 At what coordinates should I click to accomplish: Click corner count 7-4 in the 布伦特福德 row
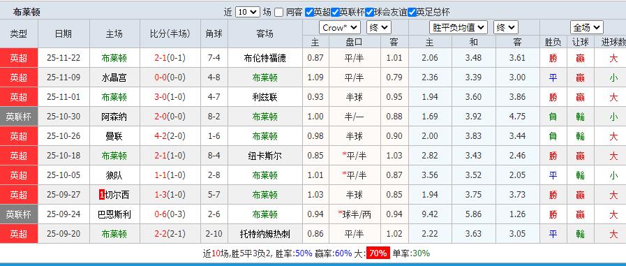[x=214, y=58]
